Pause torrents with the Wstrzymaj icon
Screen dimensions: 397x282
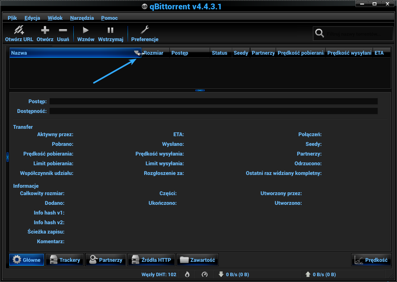coord(110,30)
